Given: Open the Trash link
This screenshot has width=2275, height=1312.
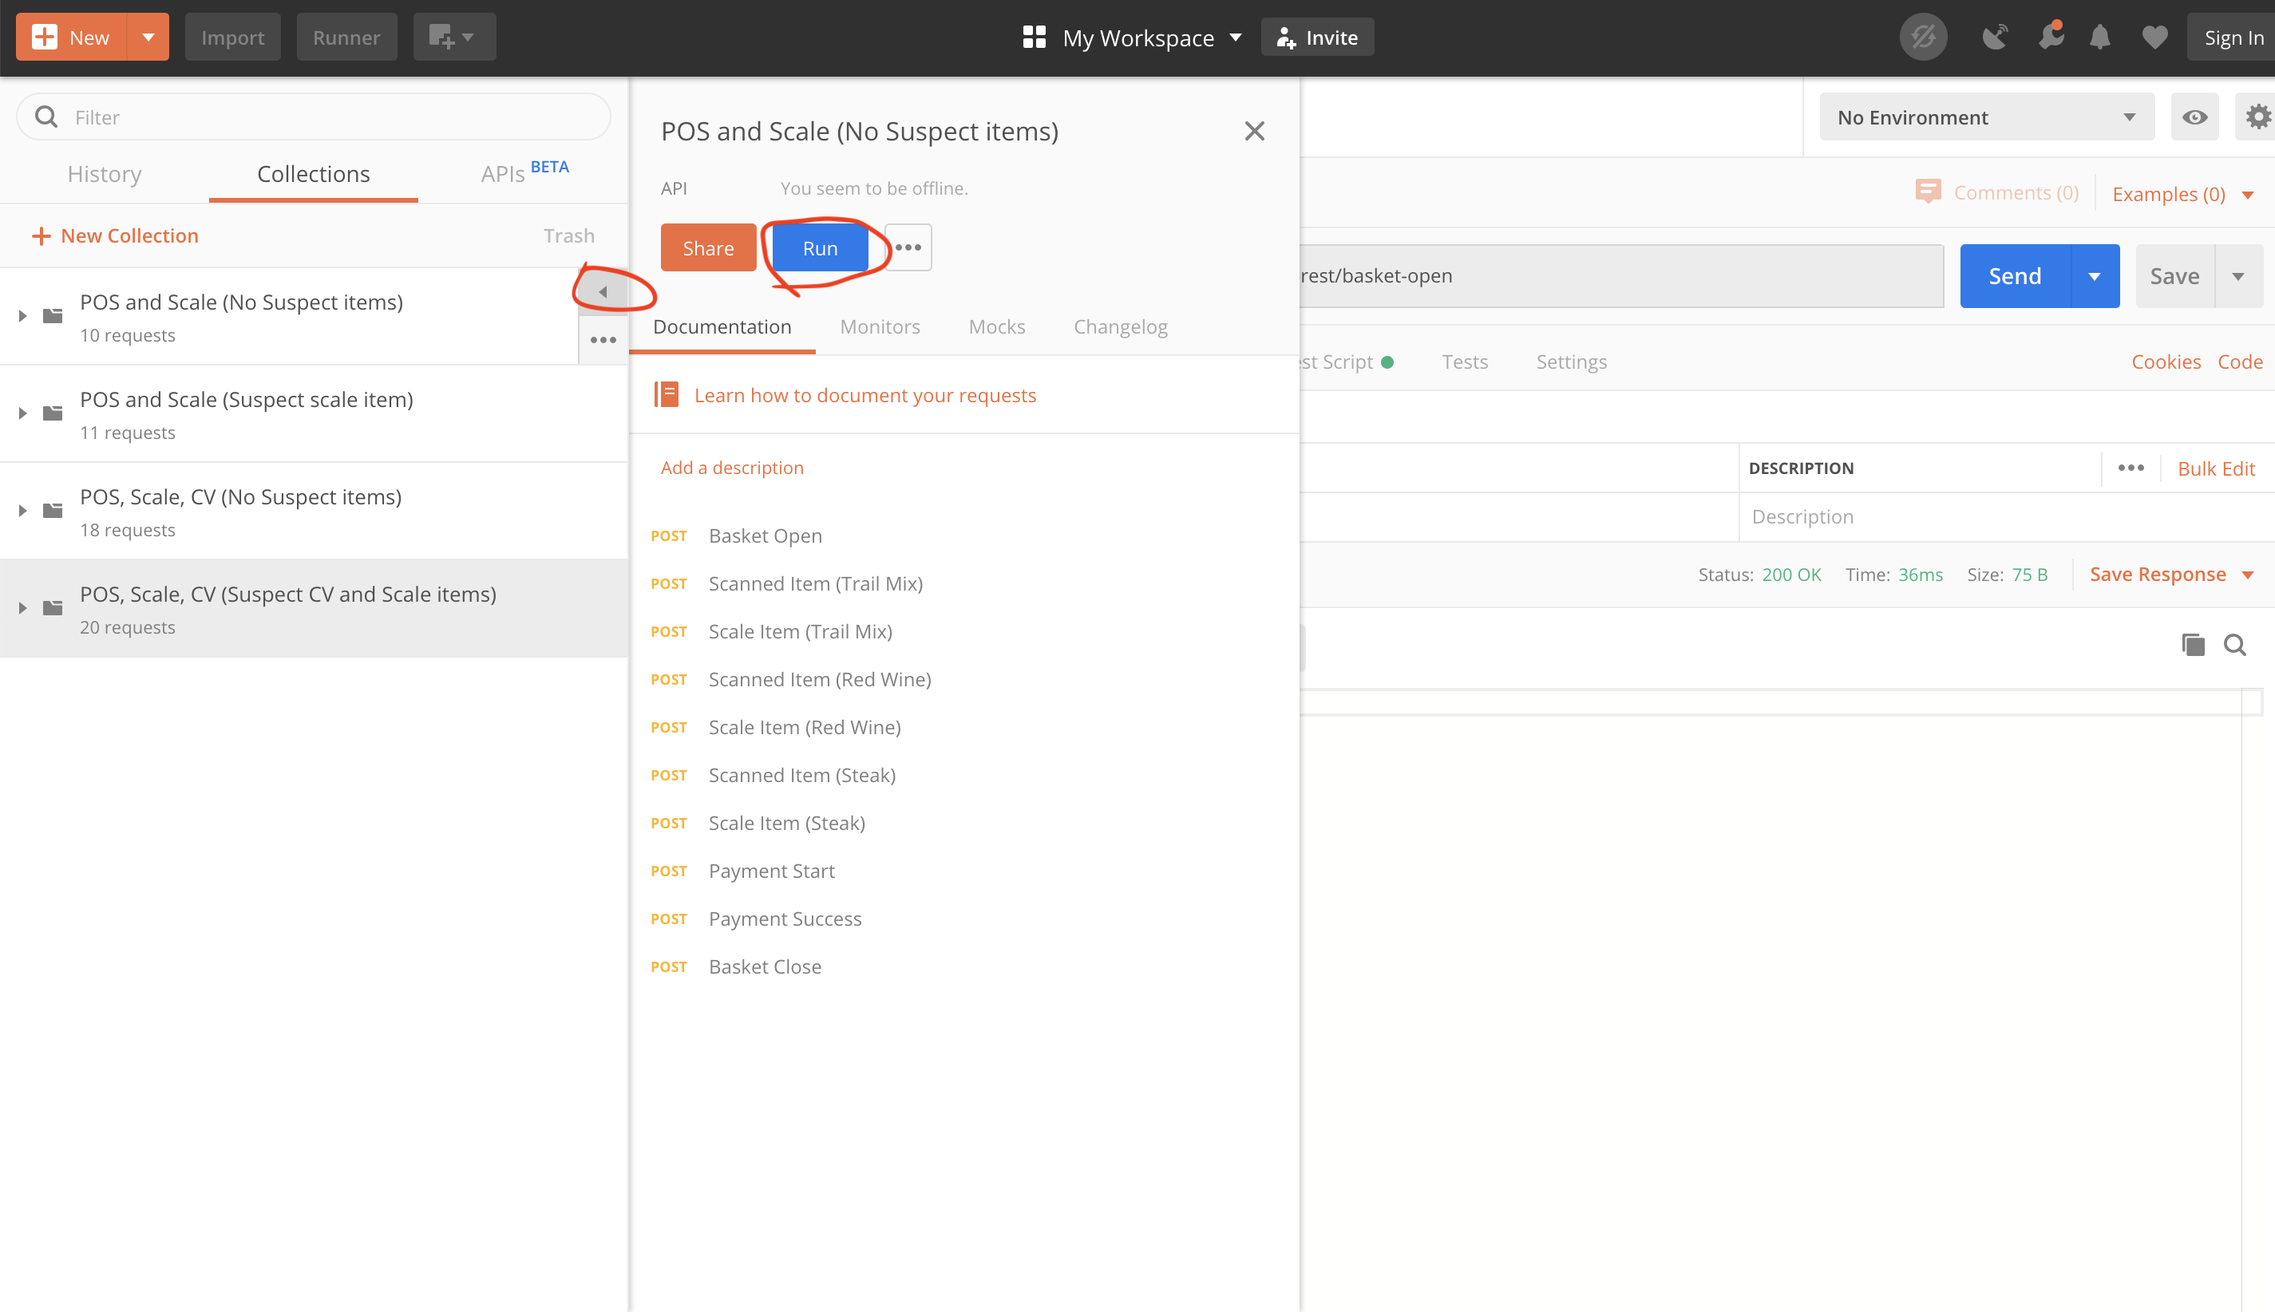Looking at the screenshot, I should (x=568, y=235).
